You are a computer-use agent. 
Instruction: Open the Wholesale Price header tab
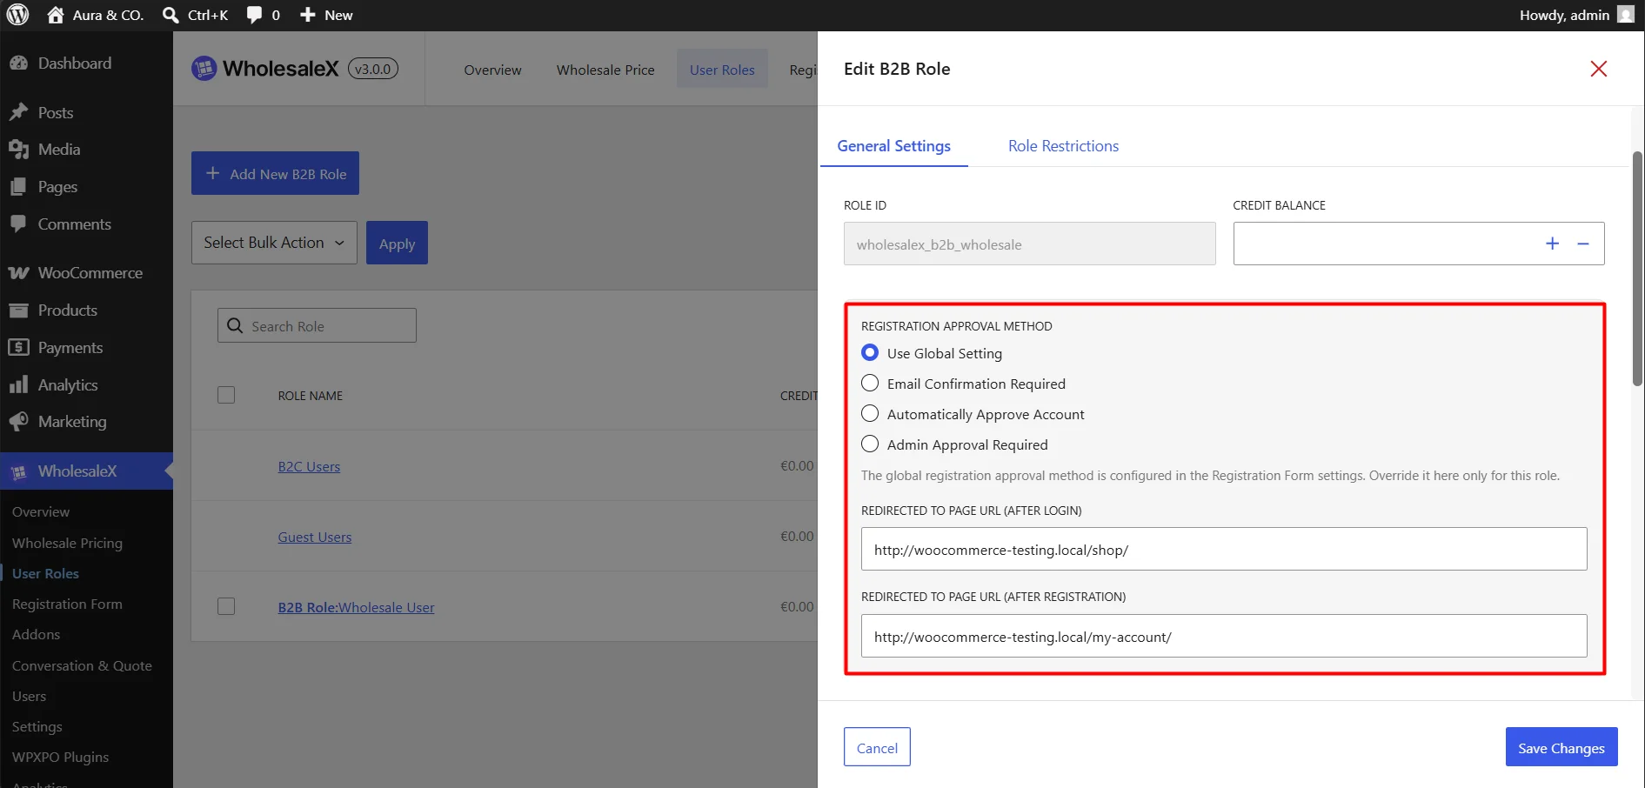605,70
